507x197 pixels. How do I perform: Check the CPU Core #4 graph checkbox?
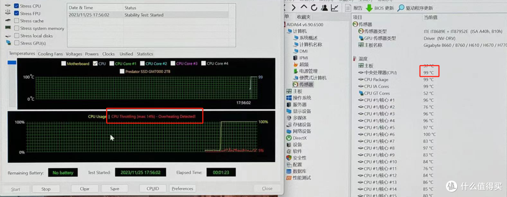click(203, 64)
